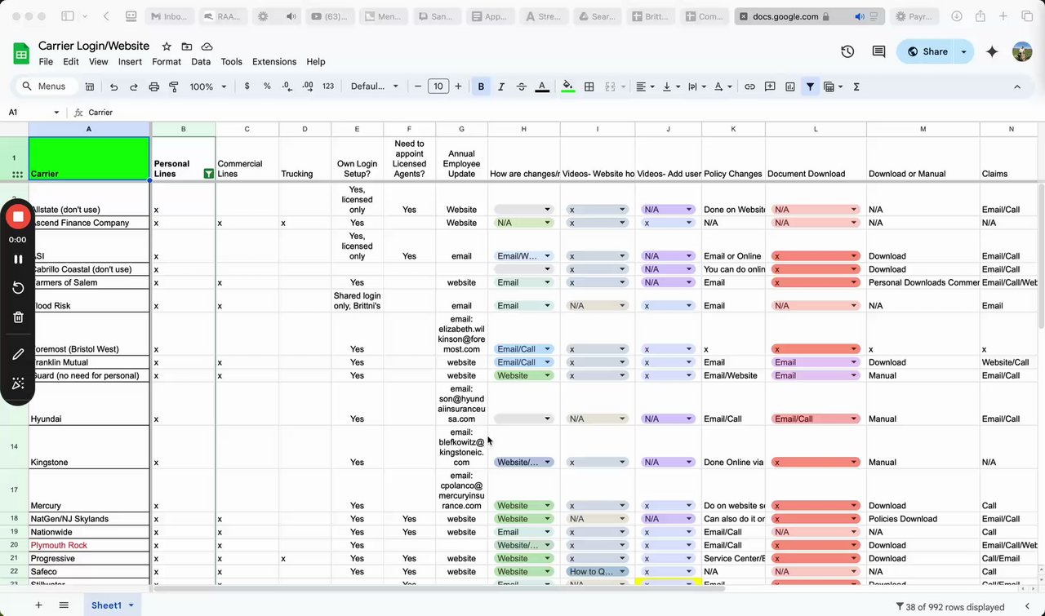Toggle bold formatting
This screenshot has width=1045, height=616.
pyautogui.click(x=481, y=86)
